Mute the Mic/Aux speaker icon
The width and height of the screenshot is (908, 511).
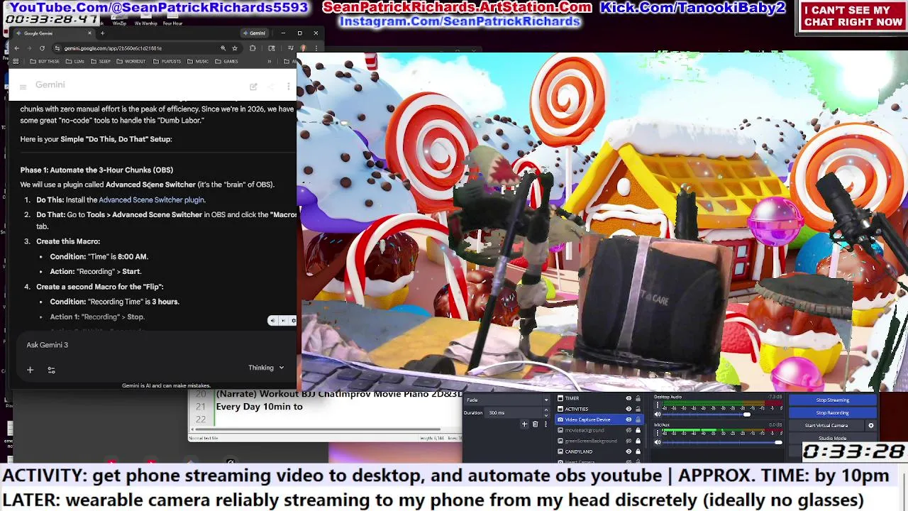(658, 442)
